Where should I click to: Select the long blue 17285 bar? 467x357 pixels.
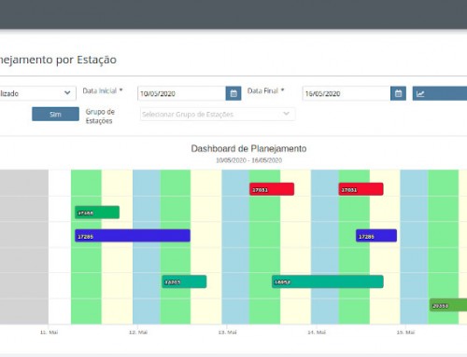133,236
